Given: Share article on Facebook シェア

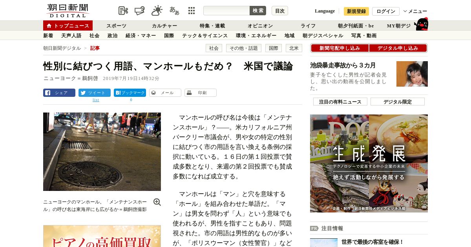Looking at the screenshot, I should click(59, 93).
